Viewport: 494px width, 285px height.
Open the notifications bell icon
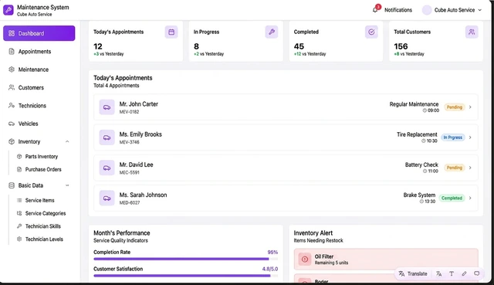pos(375,10)
